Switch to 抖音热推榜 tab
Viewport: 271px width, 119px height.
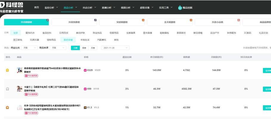tap(74, 22)
